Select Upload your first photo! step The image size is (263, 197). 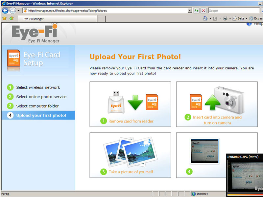coord(38,115)
